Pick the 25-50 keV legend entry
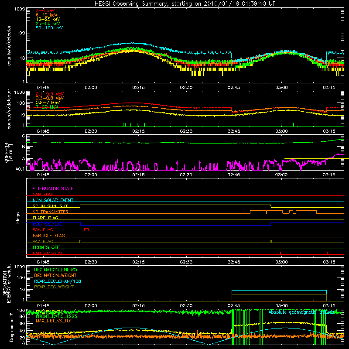The height and width of the screenshot is (349, 349). pyautogui.click(x=48, y=24)
